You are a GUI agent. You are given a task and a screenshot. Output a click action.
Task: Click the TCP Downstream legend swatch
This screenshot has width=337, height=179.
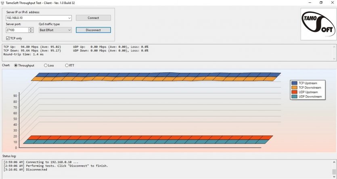point(294,88)
